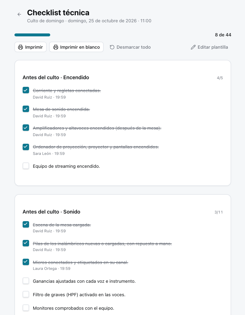
Task: Click 'Antes del culto · Sonido' heading
Action: 51,212
